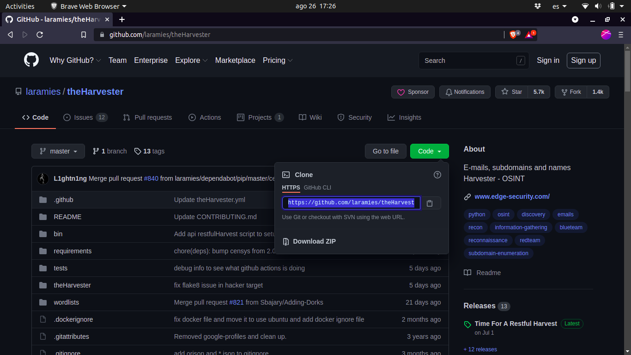Click the redteam topic tag
Viewport: 631px width, 355px height.
529,240
